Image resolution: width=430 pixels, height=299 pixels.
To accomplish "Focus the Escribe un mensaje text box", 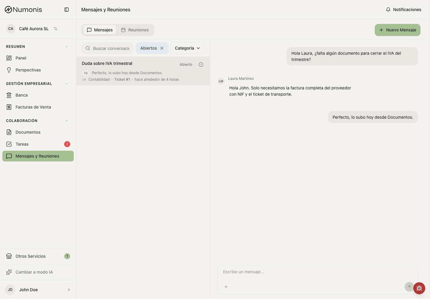I will tap(318, 272).
